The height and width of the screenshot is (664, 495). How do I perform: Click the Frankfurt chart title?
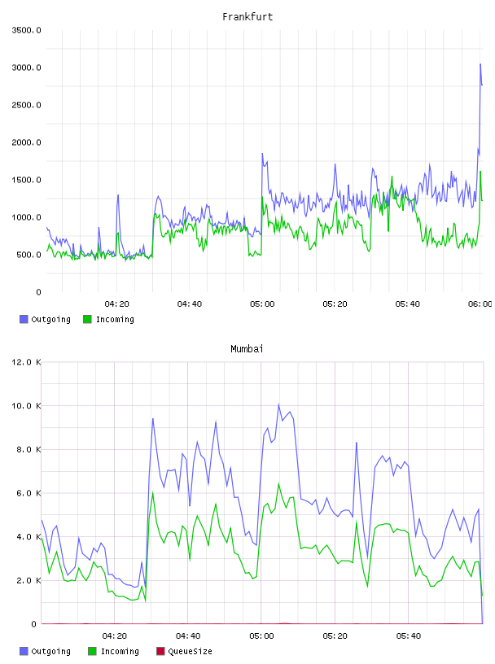click(247, 17)
